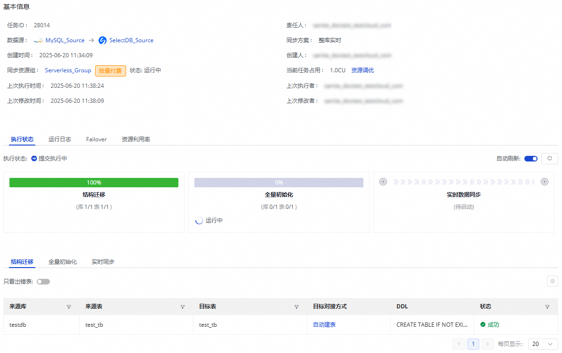Toggle the 只看出错表 switch
The height and width of the screenshot is (353, 562).
pyautogui.click(x=43, y=282)
